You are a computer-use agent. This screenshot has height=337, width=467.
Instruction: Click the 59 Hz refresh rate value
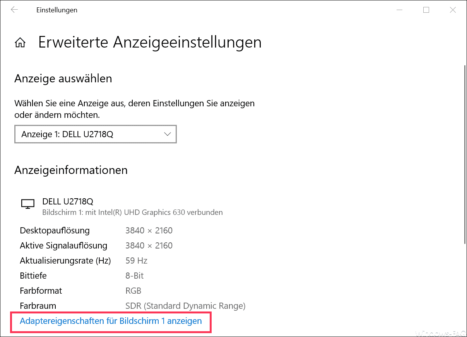pyautogui.click(x=137, y=261)
